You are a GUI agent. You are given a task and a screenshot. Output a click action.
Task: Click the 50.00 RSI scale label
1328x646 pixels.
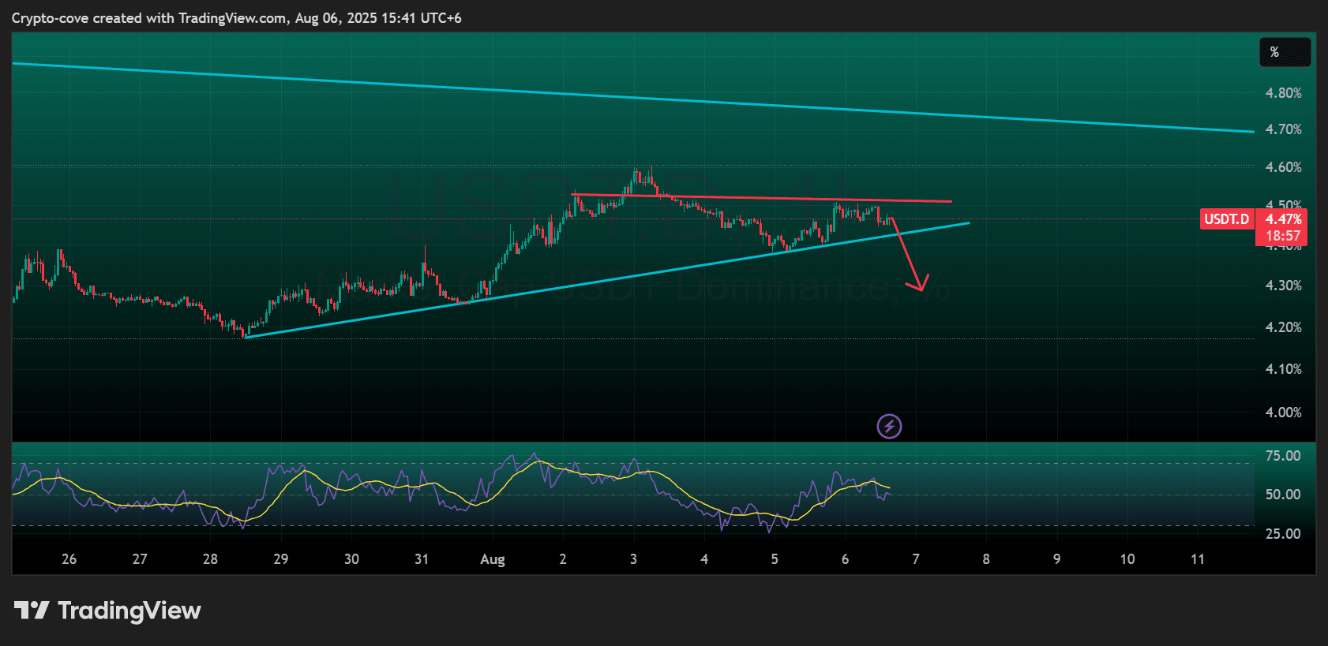click(1283, 495)
